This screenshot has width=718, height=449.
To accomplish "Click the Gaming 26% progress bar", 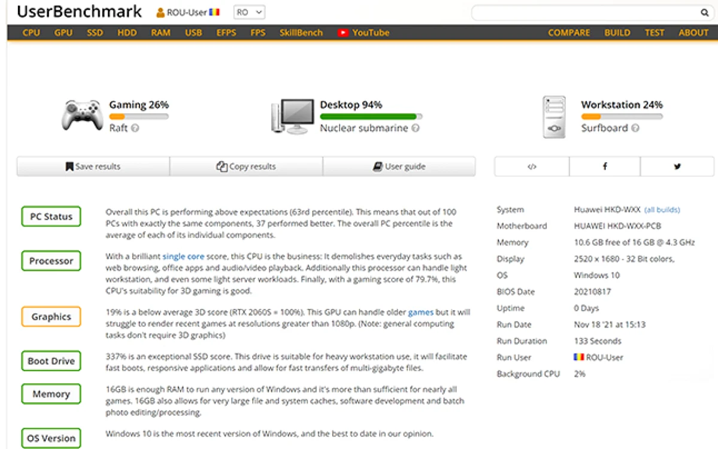I will 139,117.
